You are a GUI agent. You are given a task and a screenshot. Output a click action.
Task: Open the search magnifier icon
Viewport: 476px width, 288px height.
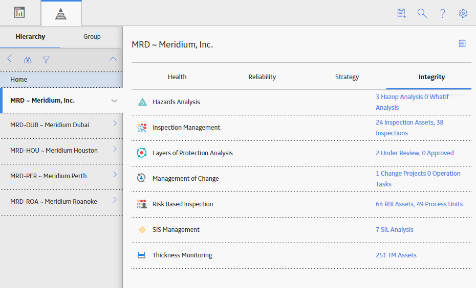(422, 13)
